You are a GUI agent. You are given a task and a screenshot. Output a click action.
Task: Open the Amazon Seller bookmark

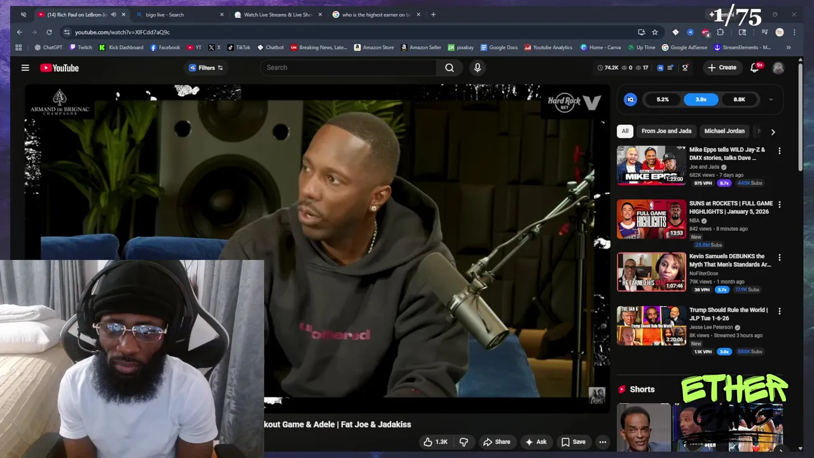[x=421, y=47]
